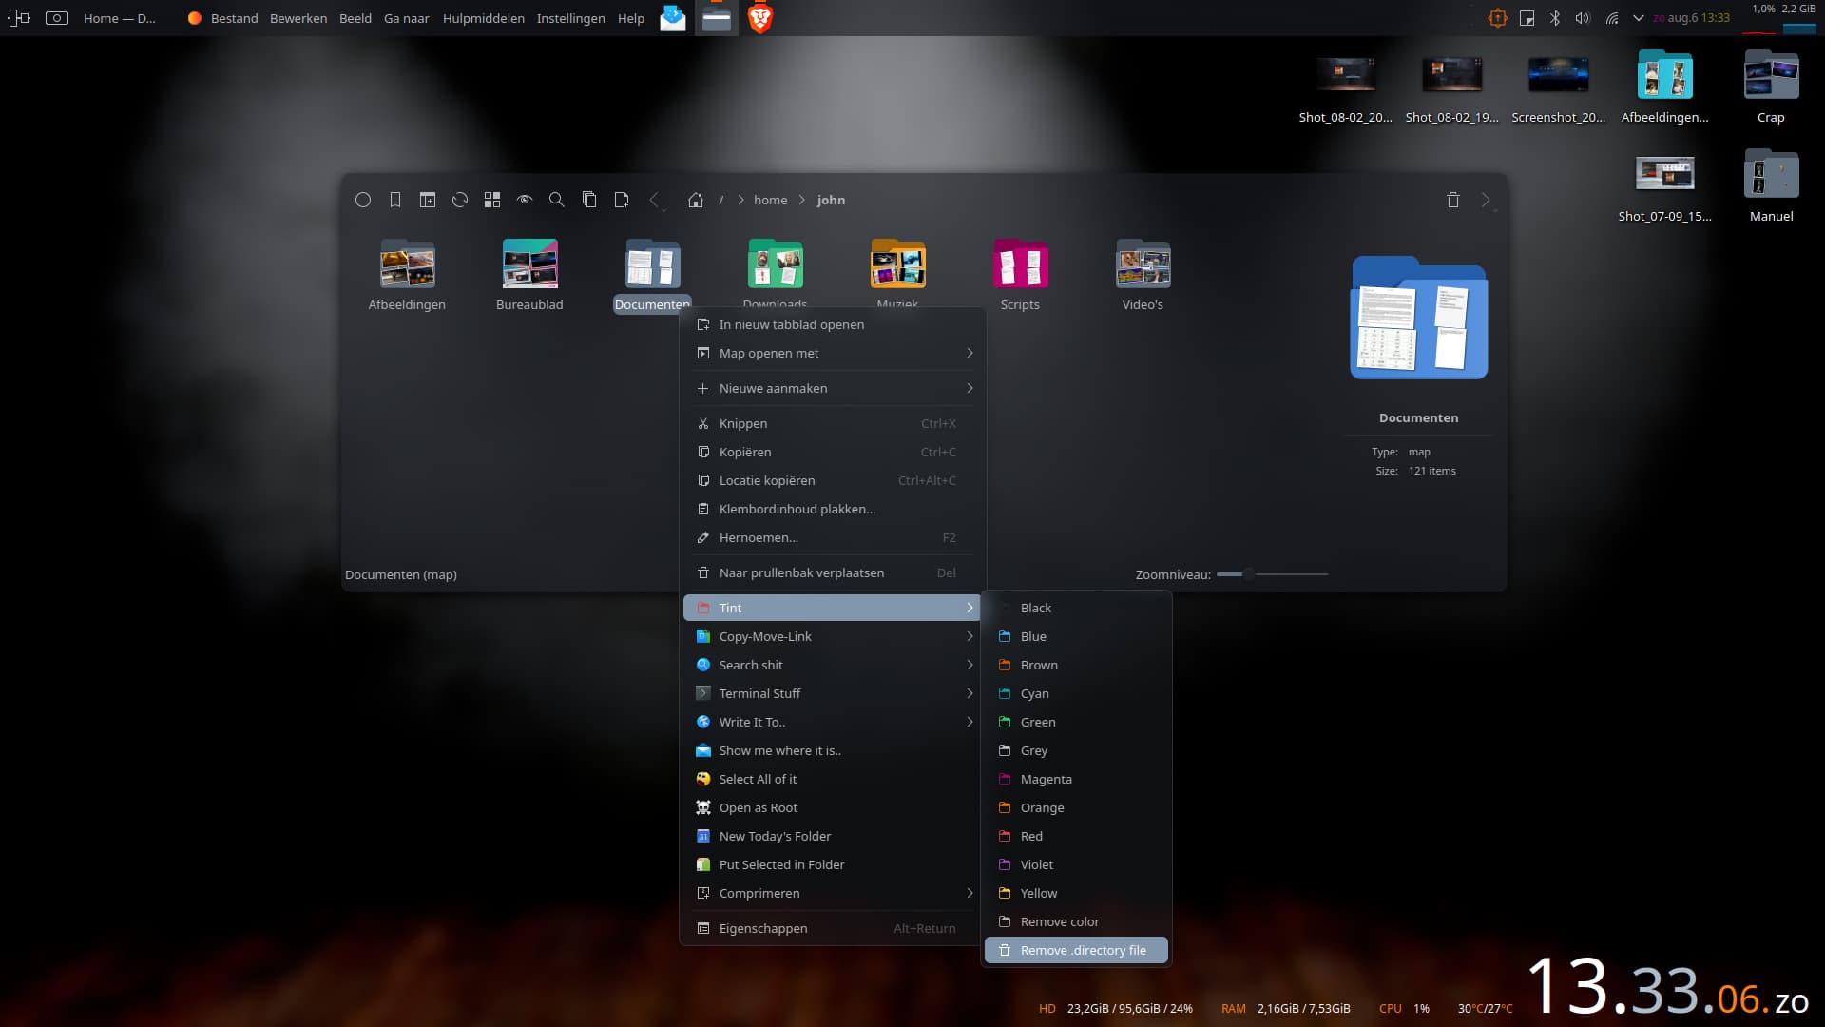
Task: Expand the 'Nieuwe aanmaken' submenu
Action: 833,388
